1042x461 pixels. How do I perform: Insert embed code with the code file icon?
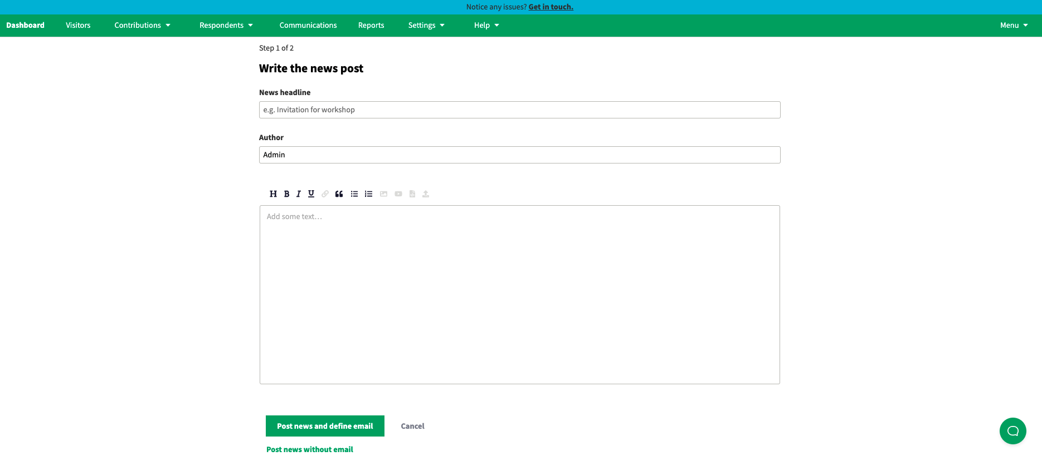(412, 194)
